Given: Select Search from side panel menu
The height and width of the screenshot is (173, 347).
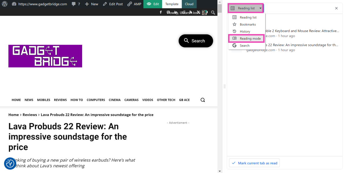Looking at the screenshot, I should [247, 45].
